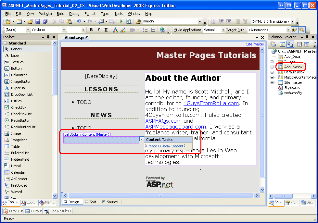Click the Save All toolbar icon
This screenshot has height=223, width=318.
(x=45, y=21)
